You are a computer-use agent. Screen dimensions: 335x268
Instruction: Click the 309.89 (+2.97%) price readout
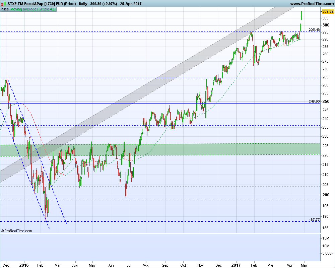coord(104,4)
